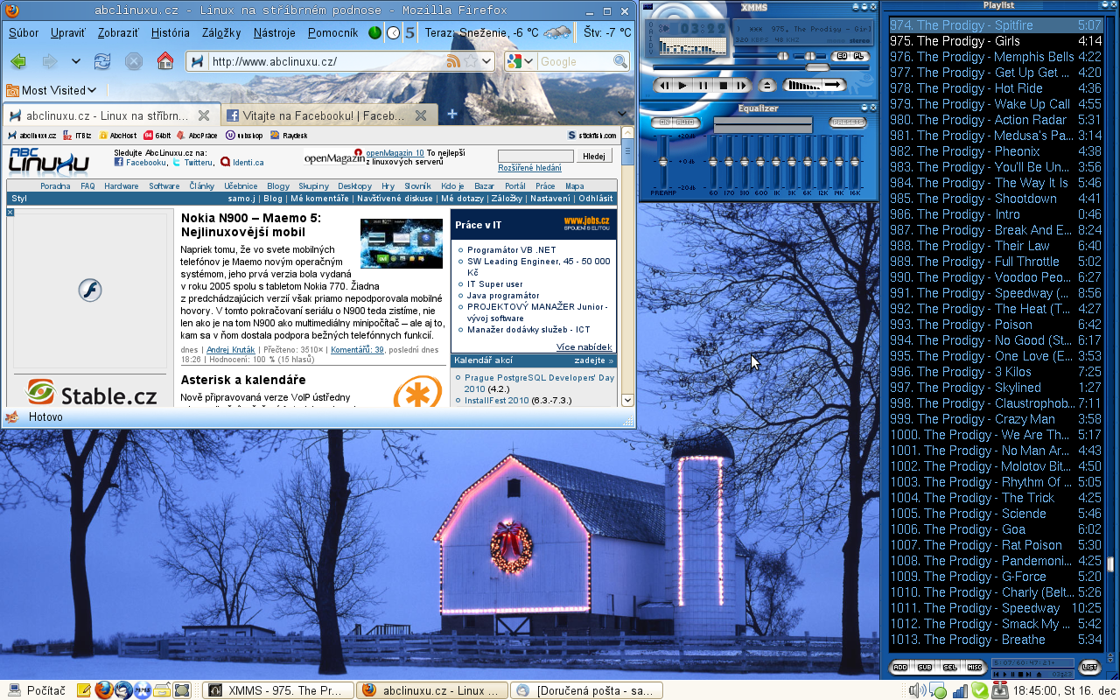1120x700 pixels.
Task: Click the weather cloud icon in menu bar
Action: [556, 33]
